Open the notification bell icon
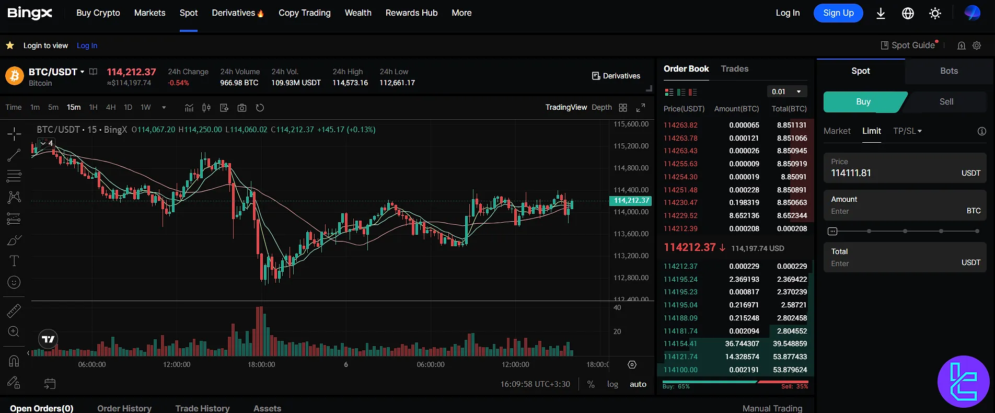This screenshot has width=995, height=413. click(961, 45)
